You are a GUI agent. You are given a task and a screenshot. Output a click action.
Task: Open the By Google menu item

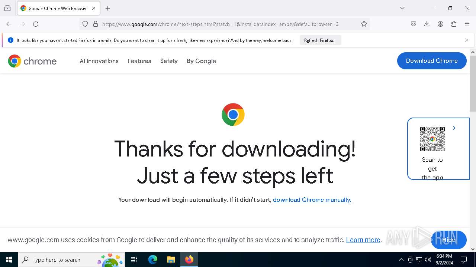(201, 61)
